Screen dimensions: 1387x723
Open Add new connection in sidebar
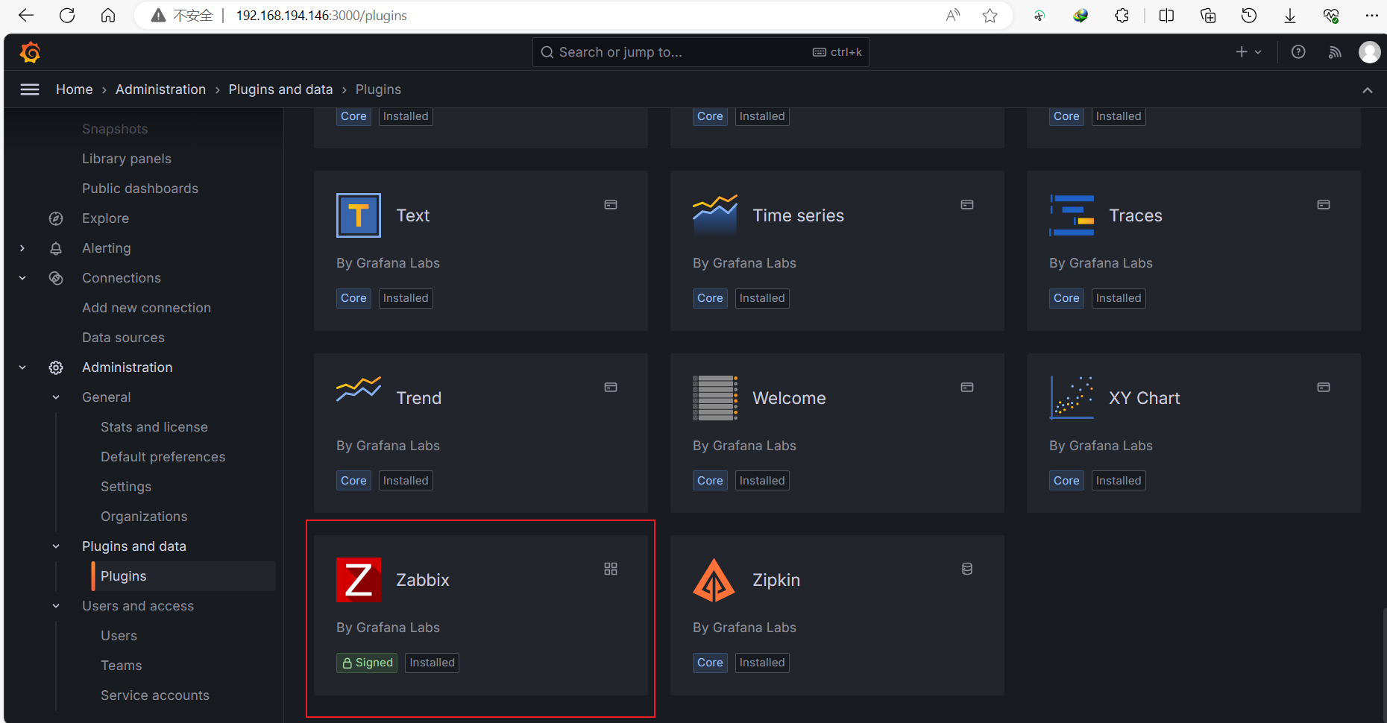(x=146, y=308)
